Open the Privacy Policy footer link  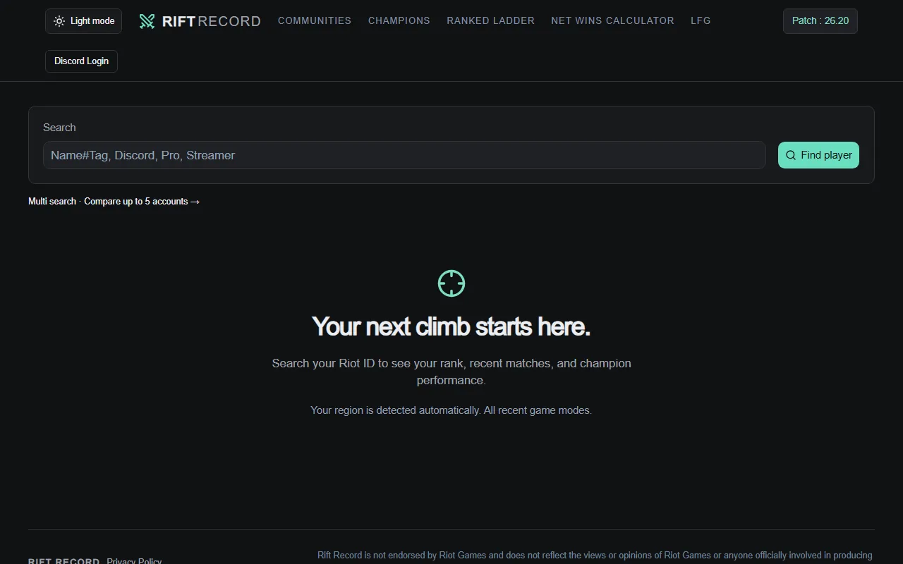pyautogui.click(x=134, y=560)
